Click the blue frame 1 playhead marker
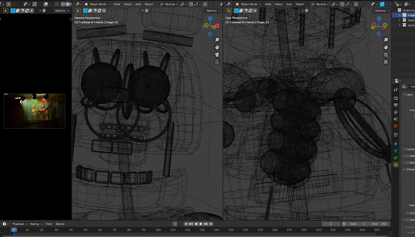 (x=14, y=230)
